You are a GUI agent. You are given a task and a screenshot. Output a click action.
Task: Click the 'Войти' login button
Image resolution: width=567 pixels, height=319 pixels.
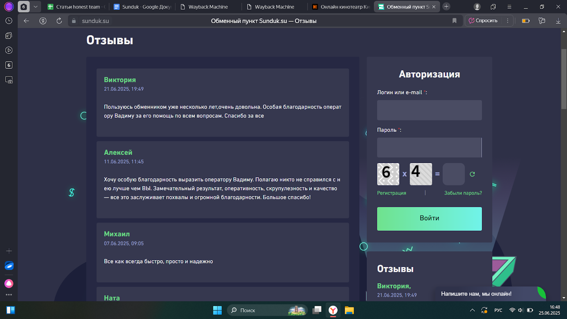429,219
